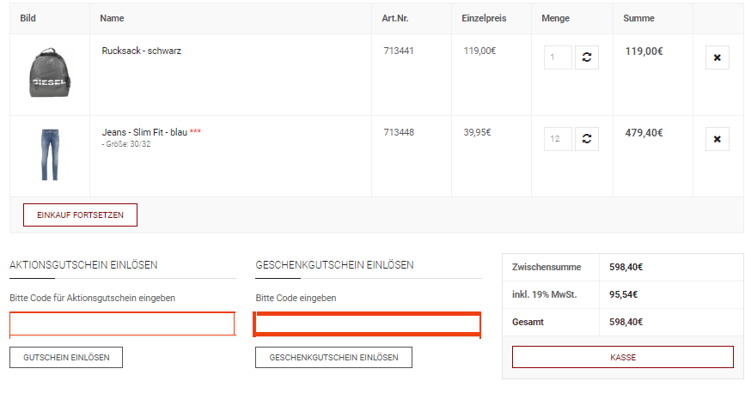Refresh quantity for the Jeans item
This screenshot has height=399, width=745.
(586, 139)
